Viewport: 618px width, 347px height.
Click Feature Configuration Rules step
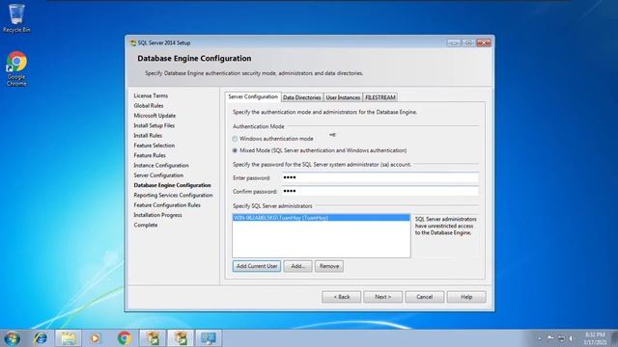[x=167, y=205]
